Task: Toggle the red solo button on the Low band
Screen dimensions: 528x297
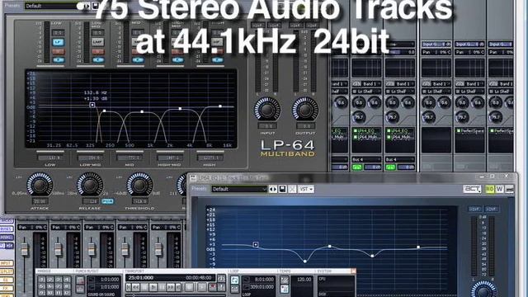Action: (x=59, y=51)
